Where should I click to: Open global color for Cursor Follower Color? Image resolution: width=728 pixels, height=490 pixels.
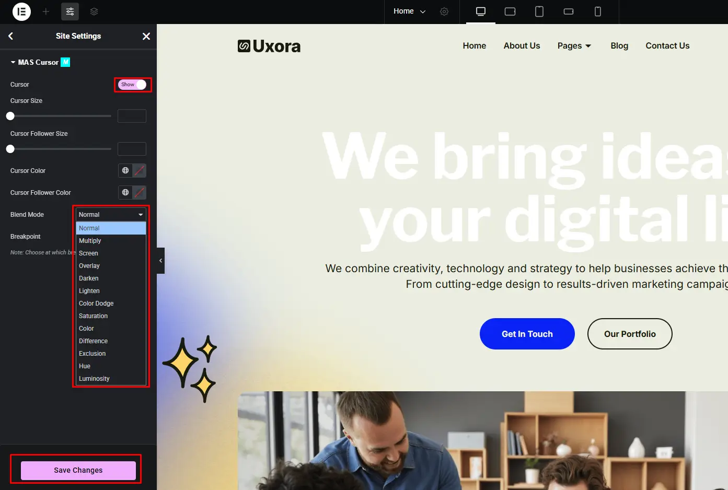(125, 192)
